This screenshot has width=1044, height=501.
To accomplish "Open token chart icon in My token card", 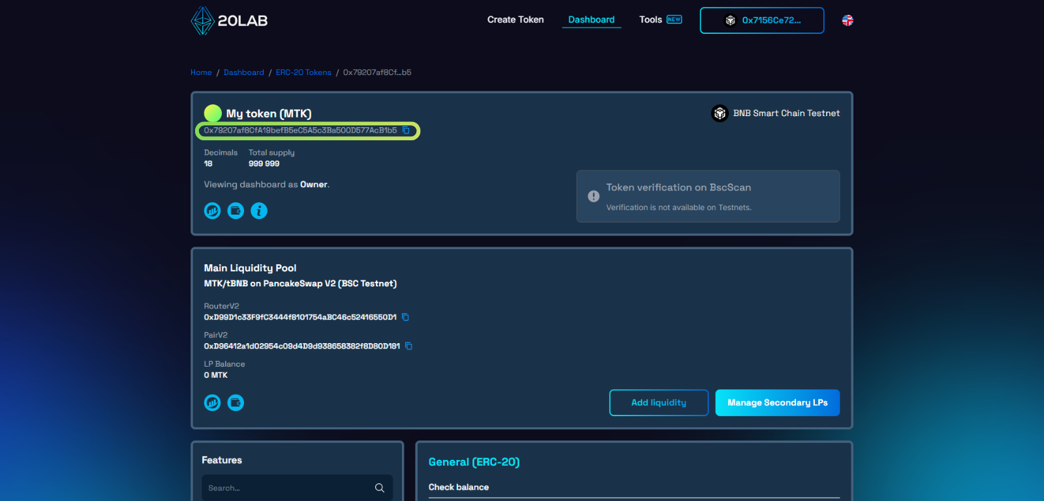I will (212, 211).
